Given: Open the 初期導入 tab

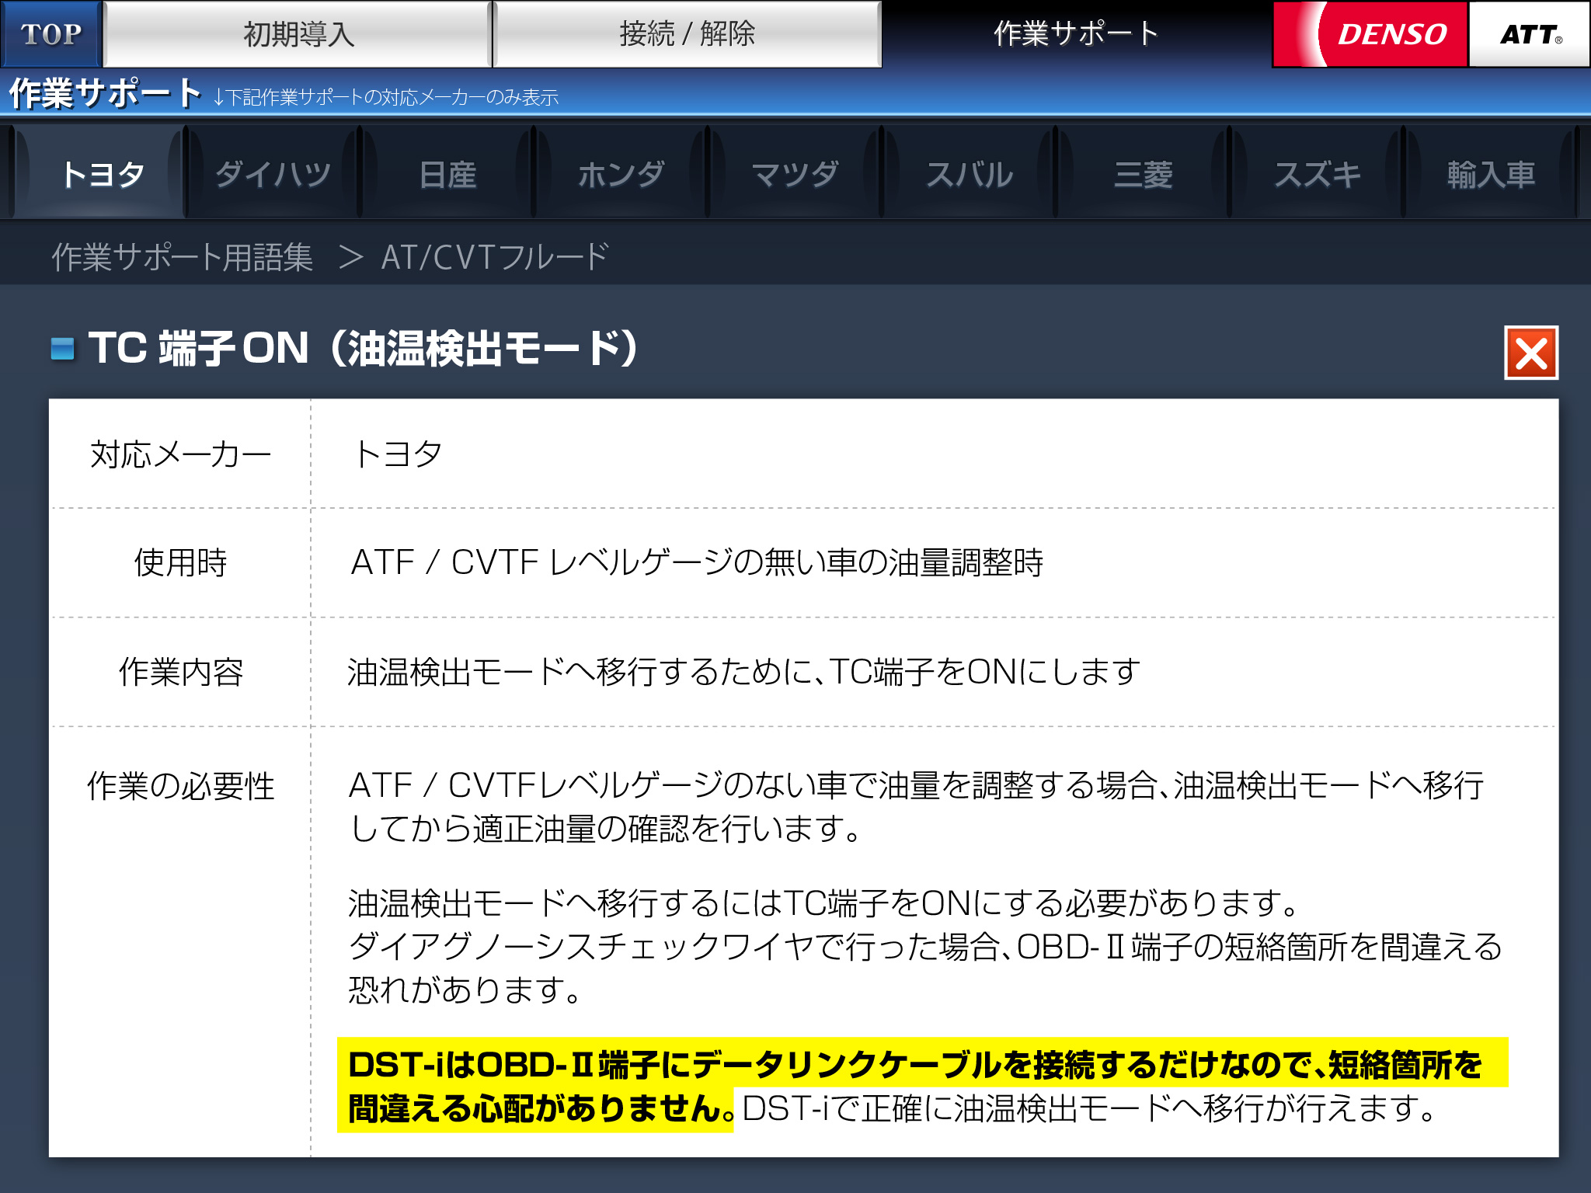Looking at the screenshot, I should click(298, 34).
